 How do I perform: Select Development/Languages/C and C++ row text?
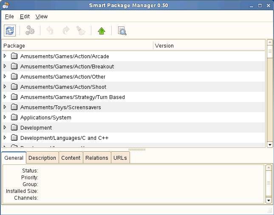click(65, 138)
